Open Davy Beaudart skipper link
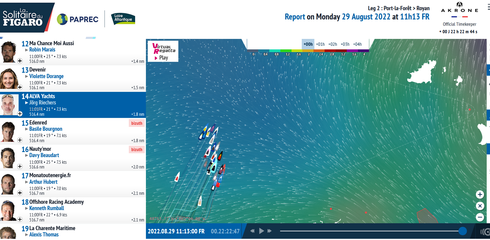 pyautogui.click(x=44, y=155)
